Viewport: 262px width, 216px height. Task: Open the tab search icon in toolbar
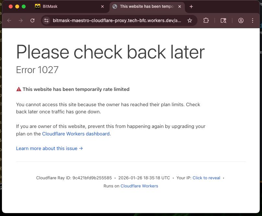pos(223,20)
